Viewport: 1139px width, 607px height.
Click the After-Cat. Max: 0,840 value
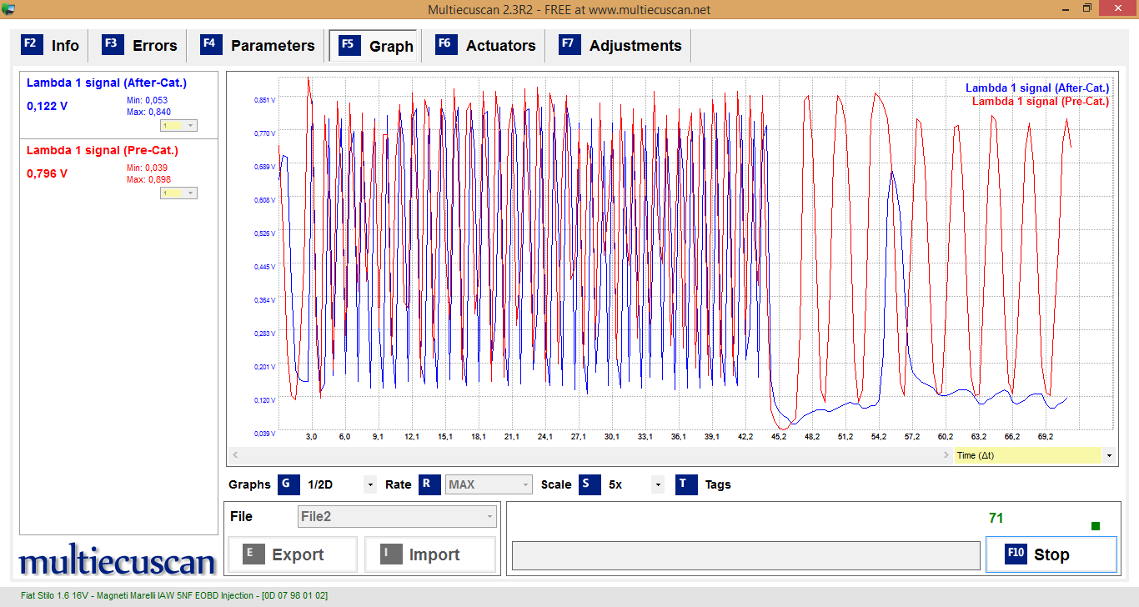(x=148, y=112)
